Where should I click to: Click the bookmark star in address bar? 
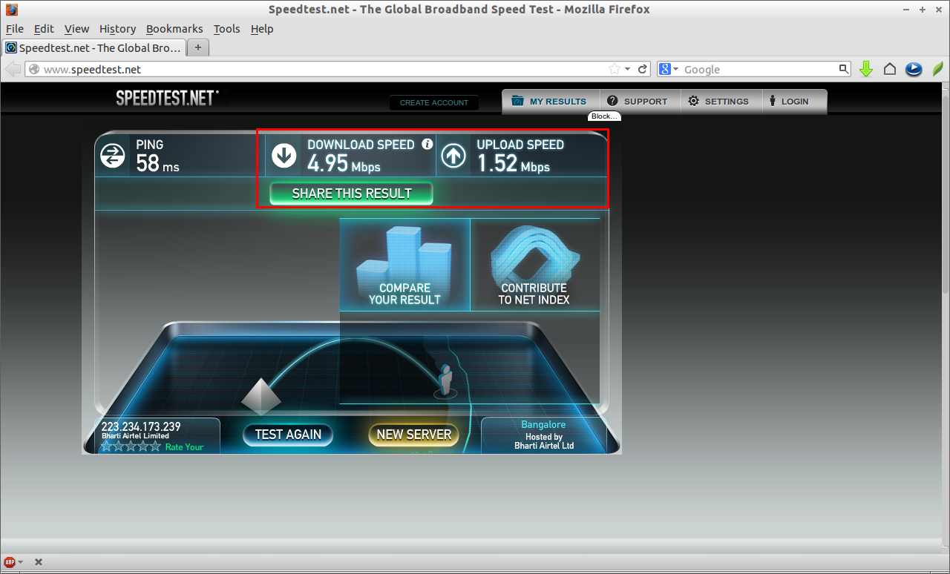[x=615, y=69]
